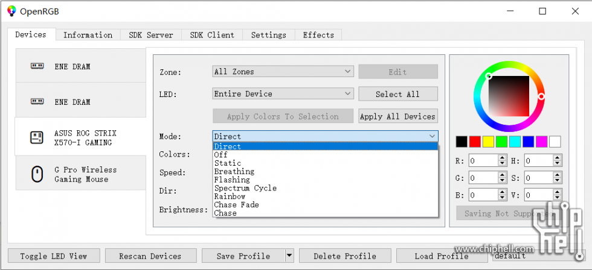This screenshot has width=592, height=270.
Task: Switch to the Information tab
Action: click(88, 35)
